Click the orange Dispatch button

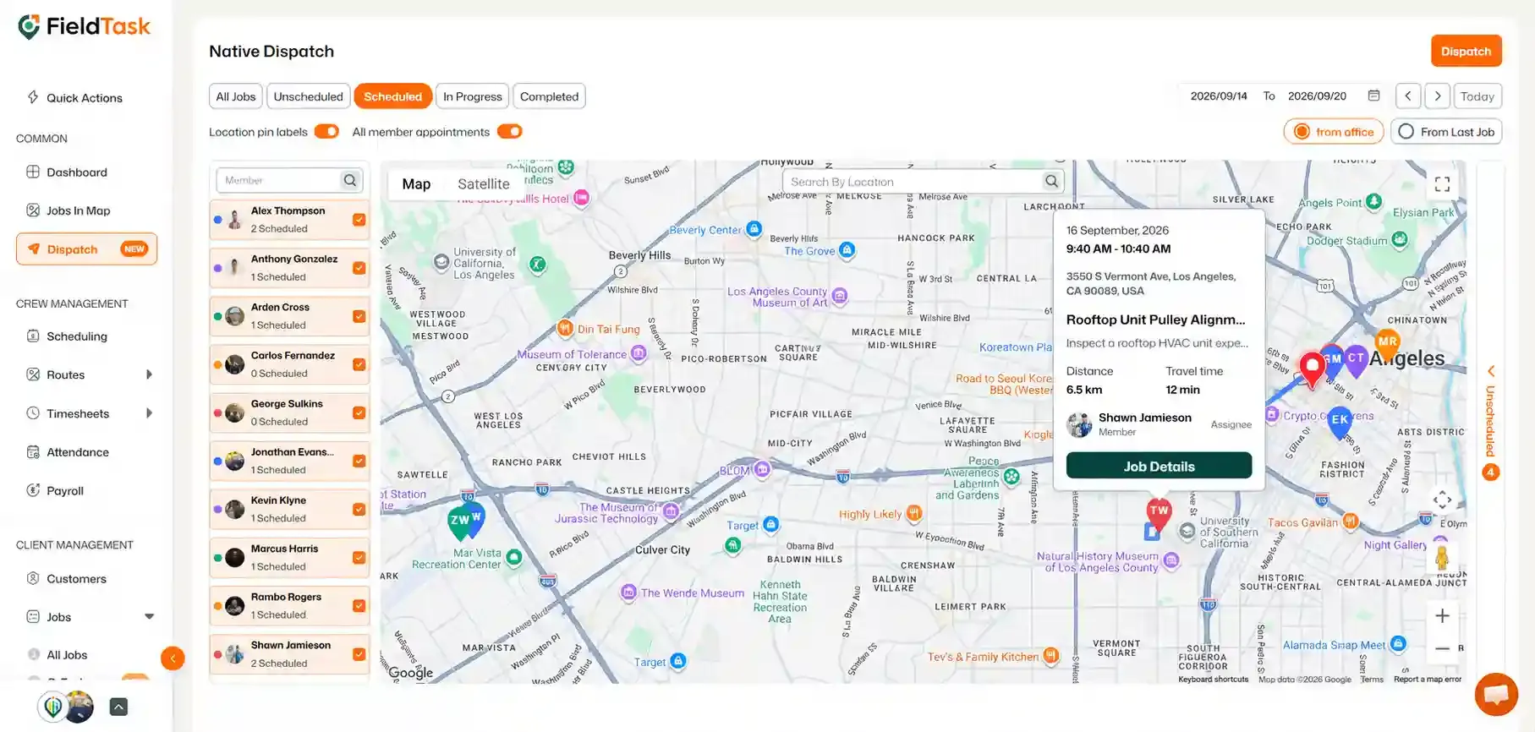1466,51
